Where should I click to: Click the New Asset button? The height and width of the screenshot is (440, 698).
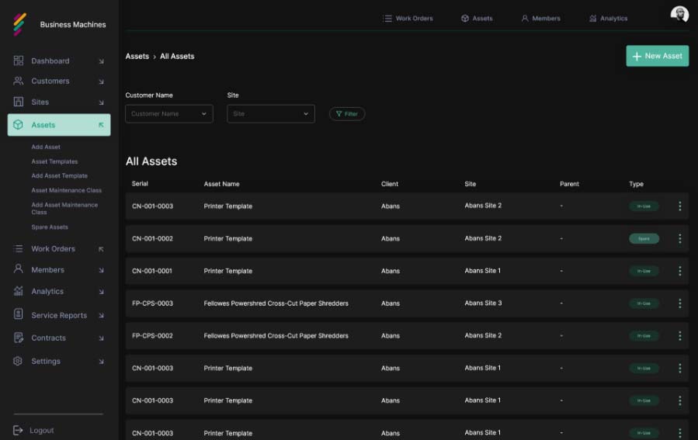coord(657,56)
